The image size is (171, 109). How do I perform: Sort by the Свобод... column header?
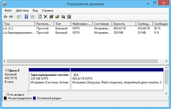pos(144,24)
